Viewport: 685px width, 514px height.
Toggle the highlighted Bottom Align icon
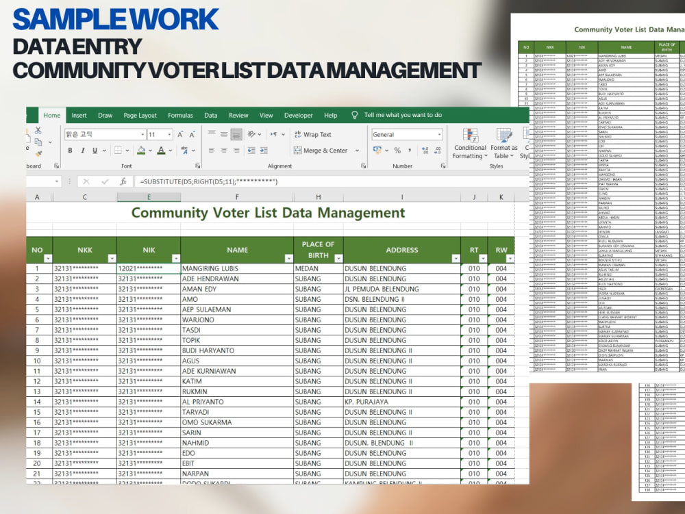236,134
